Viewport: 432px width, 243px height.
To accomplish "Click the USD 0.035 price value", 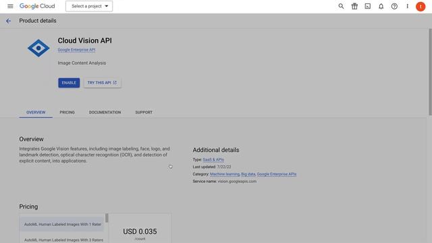I will click(140, 232).
